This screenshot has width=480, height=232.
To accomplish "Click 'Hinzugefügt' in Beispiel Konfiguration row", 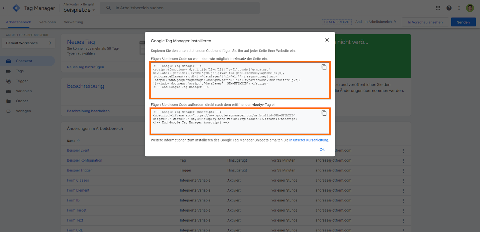I will (237, 160).
